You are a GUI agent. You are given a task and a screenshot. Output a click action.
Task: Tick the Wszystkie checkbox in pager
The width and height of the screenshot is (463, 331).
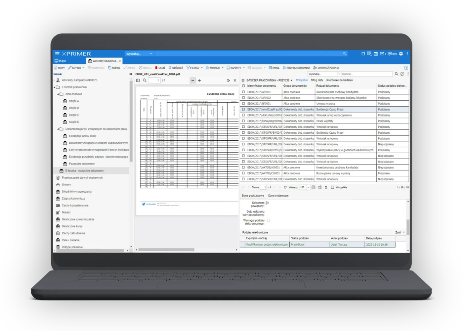click(x=332, y=187)
